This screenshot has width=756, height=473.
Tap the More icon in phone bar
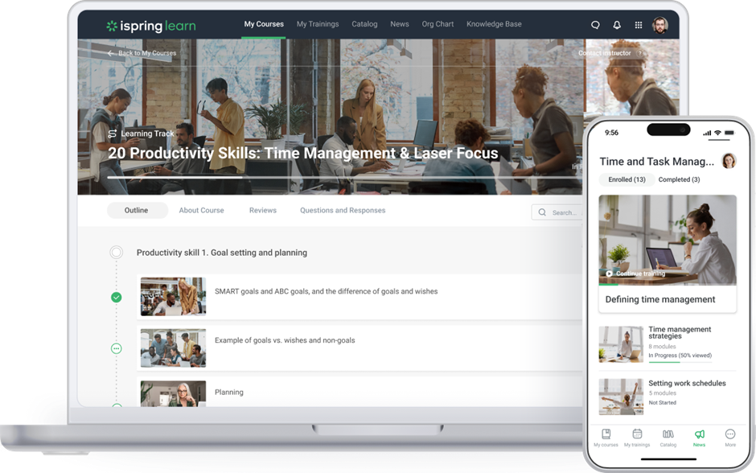[730, 434]
